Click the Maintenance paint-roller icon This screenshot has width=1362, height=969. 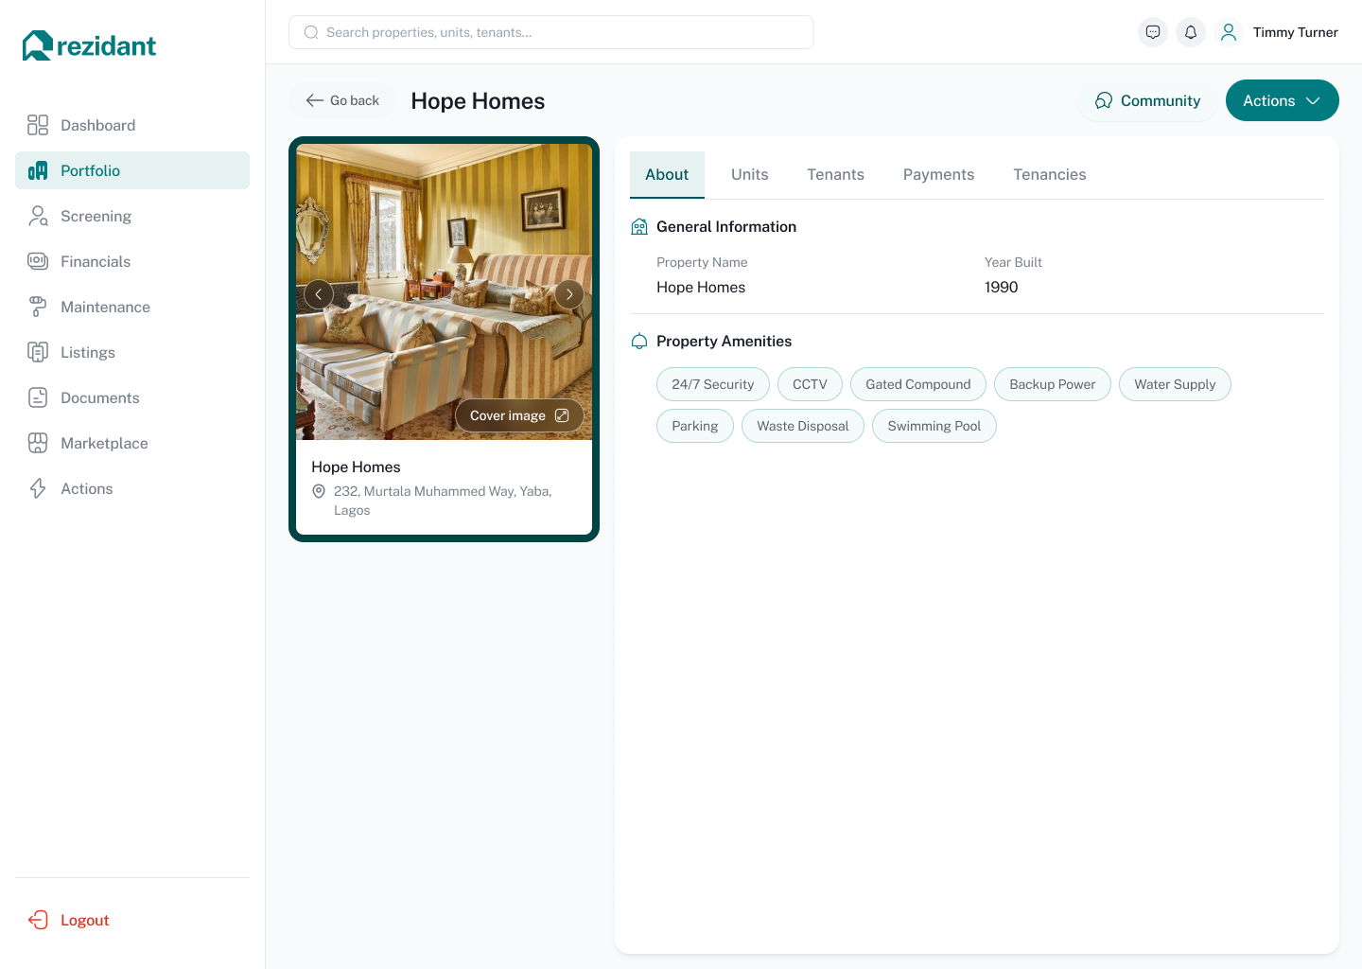38,307
